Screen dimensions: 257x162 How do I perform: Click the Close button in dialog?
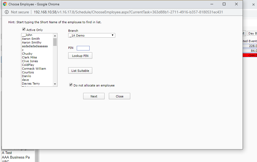[x=119, y=96]
